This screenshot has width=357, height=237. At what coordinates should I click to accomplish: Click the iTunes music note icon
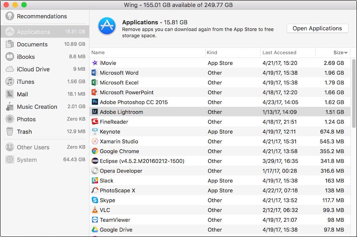tap(10, 81)
